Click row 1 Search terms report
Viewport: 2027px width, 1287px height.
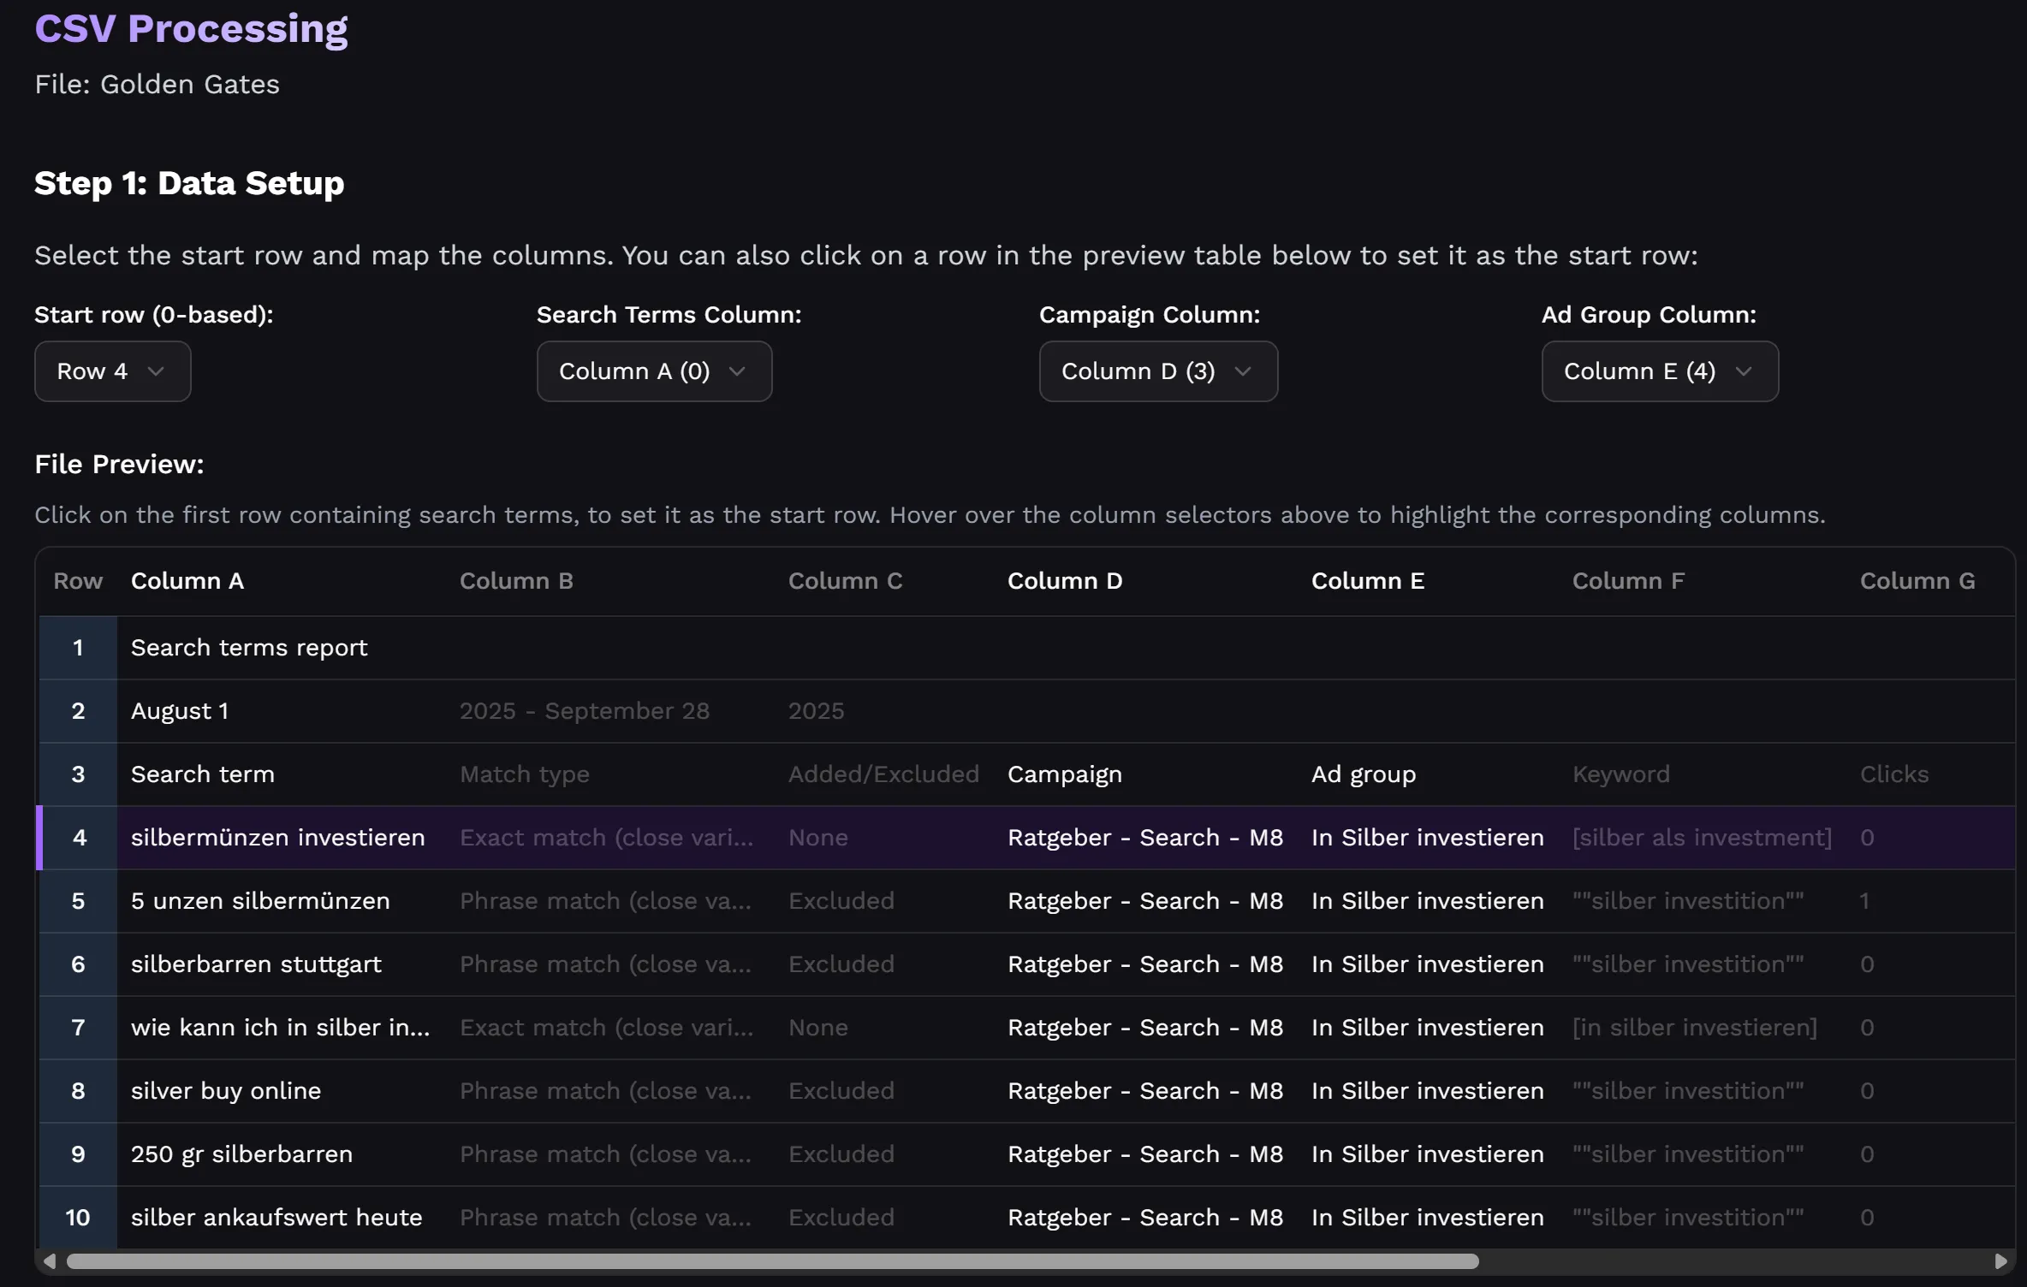248,648
